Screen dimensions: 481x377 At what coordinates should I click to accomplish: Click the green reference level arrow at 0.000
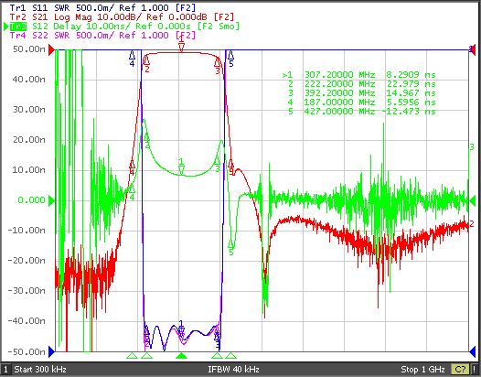[x=51, y=200]
